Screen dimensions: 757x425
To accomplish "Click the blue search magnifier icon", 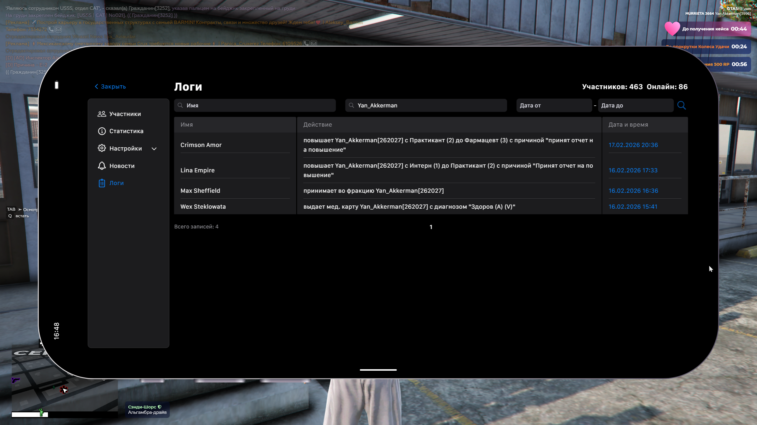I will pos(681,105).
